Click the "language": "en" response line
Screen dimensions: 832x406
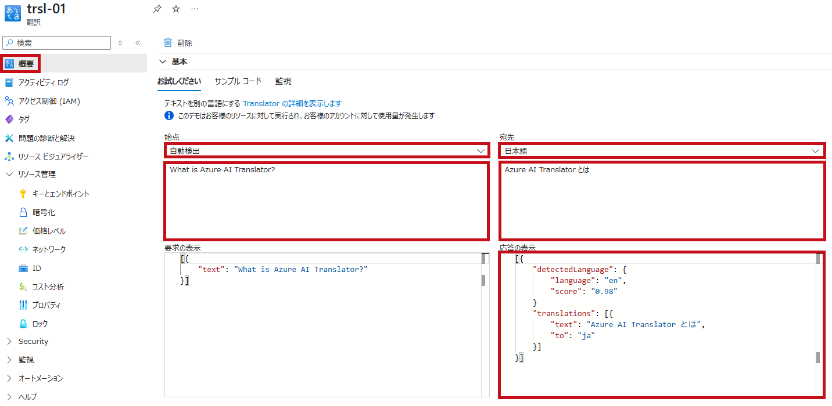pos(588,281)
